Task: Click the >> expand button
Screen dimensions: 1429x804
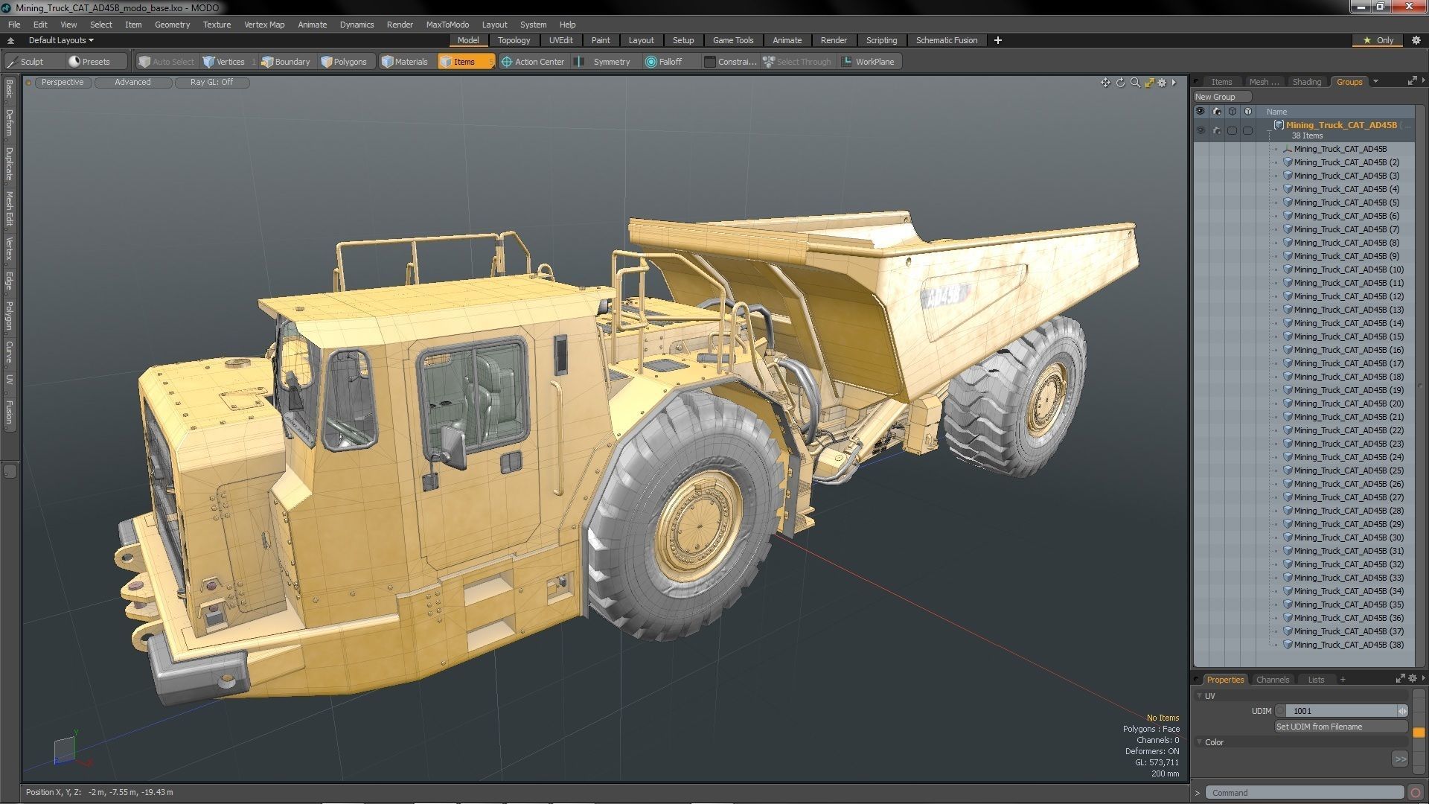Action: pos(1400,759)
